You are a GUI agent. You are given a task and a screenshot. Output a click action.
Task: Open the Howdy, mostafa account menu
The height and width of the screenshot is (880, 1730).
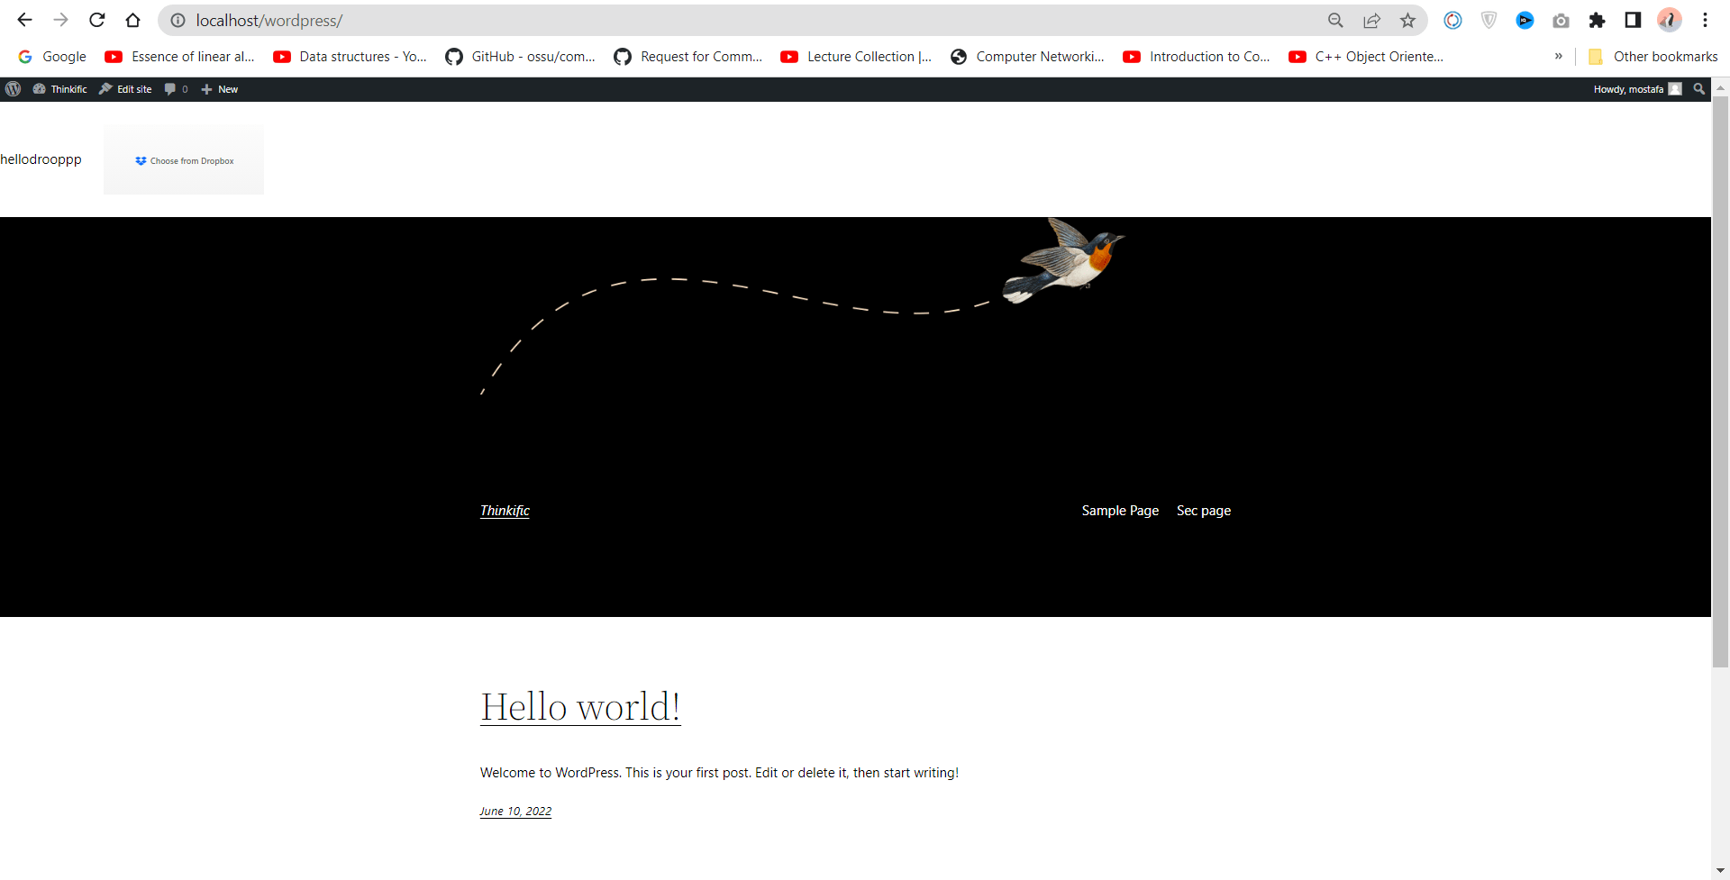1637,89
